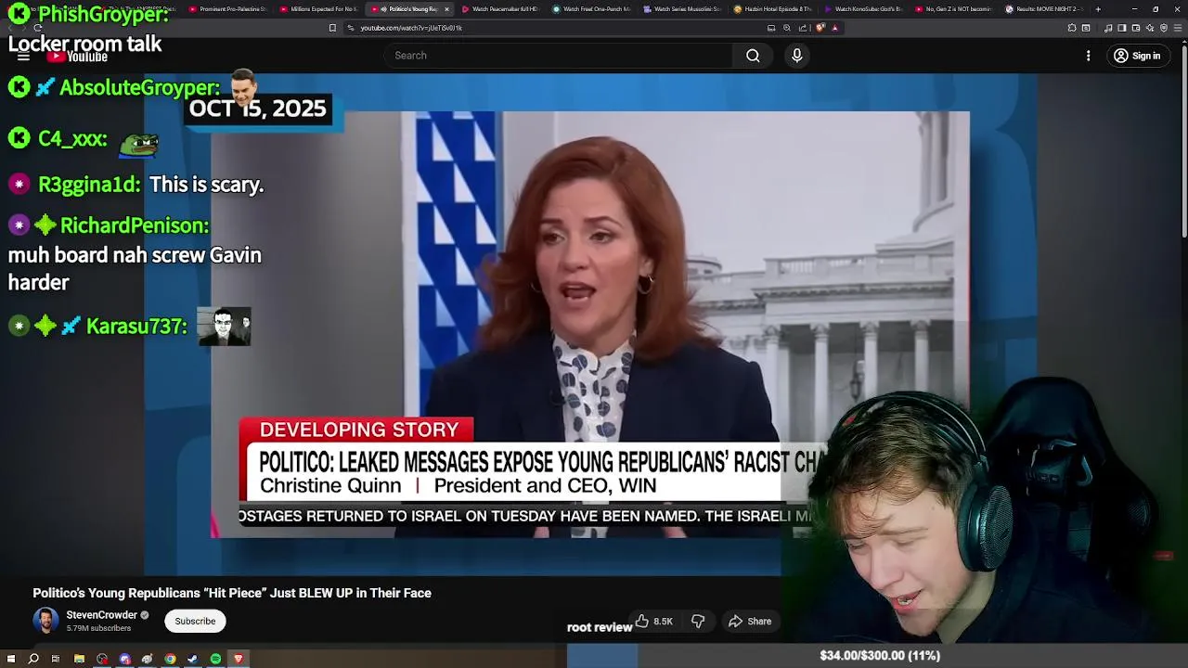Bookmark page using address bar bookmark icon
The width and height of the screenshot is (1188, 668).
click(332, 28)
